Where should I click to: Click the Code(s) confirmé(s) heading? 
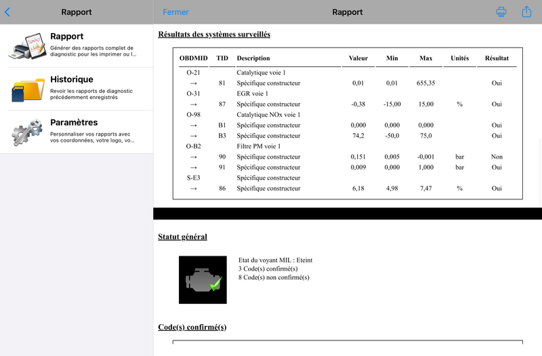[x=192, y=327]
